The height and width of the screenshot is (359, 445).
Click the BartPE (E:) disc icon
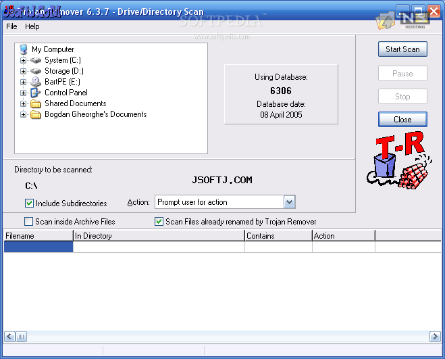click(36, 82)
